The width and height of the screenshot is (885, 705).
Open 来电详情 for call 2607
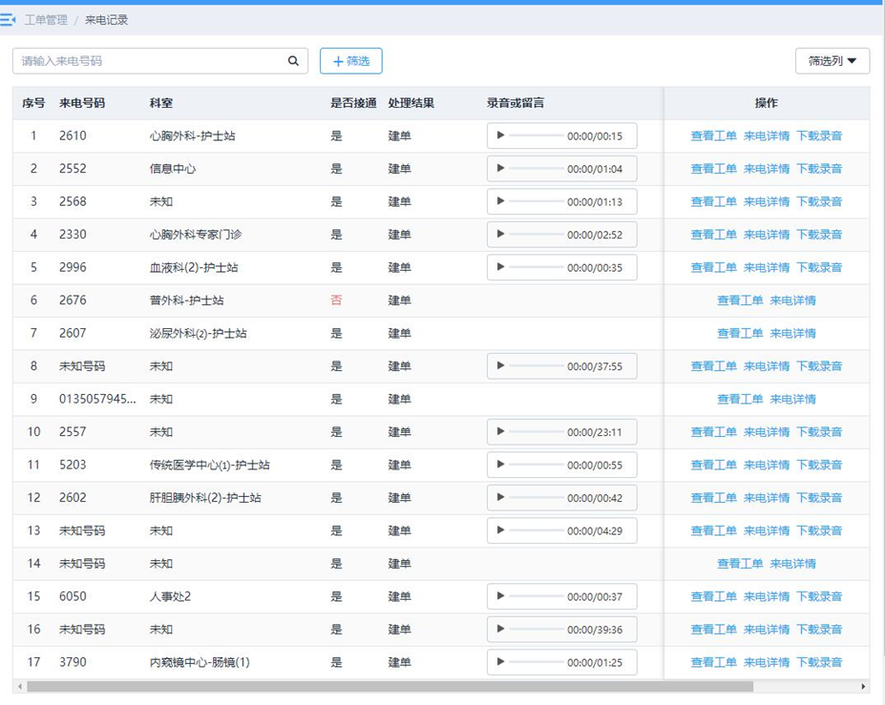(x=793, y=333)
